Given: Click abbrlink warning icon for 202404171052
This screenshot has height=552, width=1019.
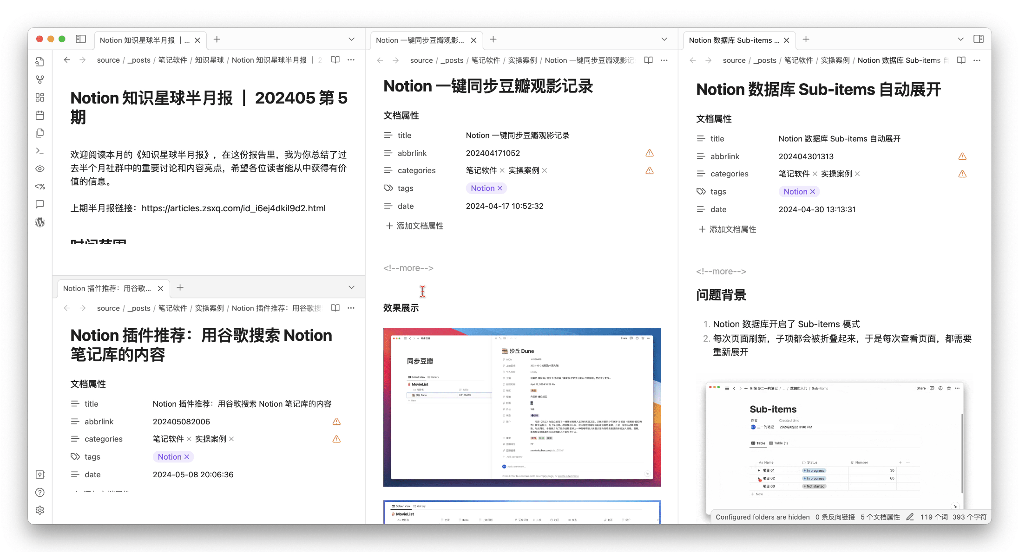Looking at the screenshot, I should (650, 153).
